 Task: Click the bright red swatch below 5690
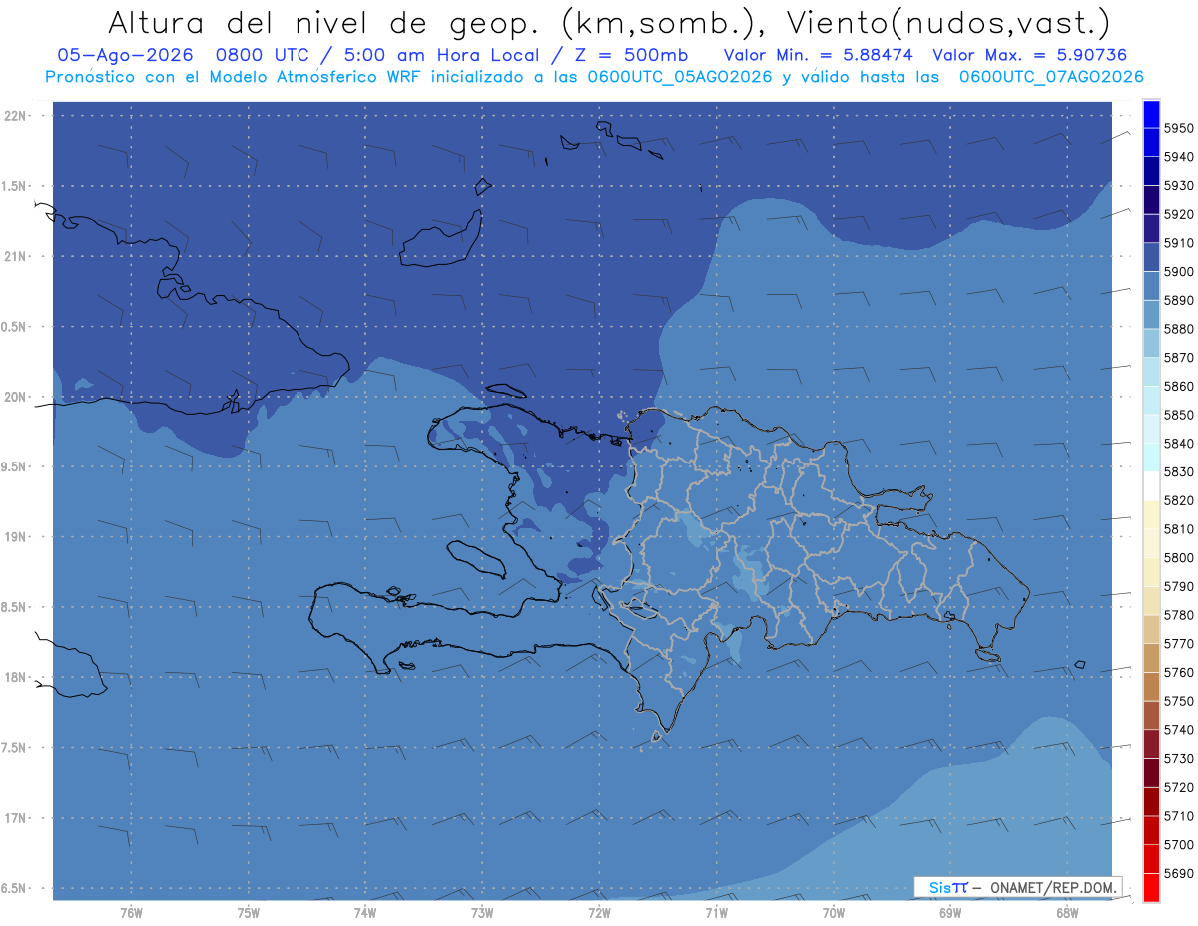click(1151, 887)
